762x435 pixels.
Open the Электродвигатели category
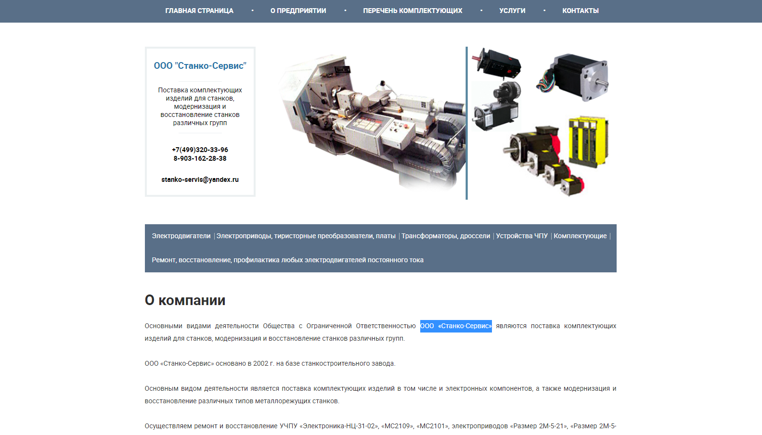click(x=181, y=236)
